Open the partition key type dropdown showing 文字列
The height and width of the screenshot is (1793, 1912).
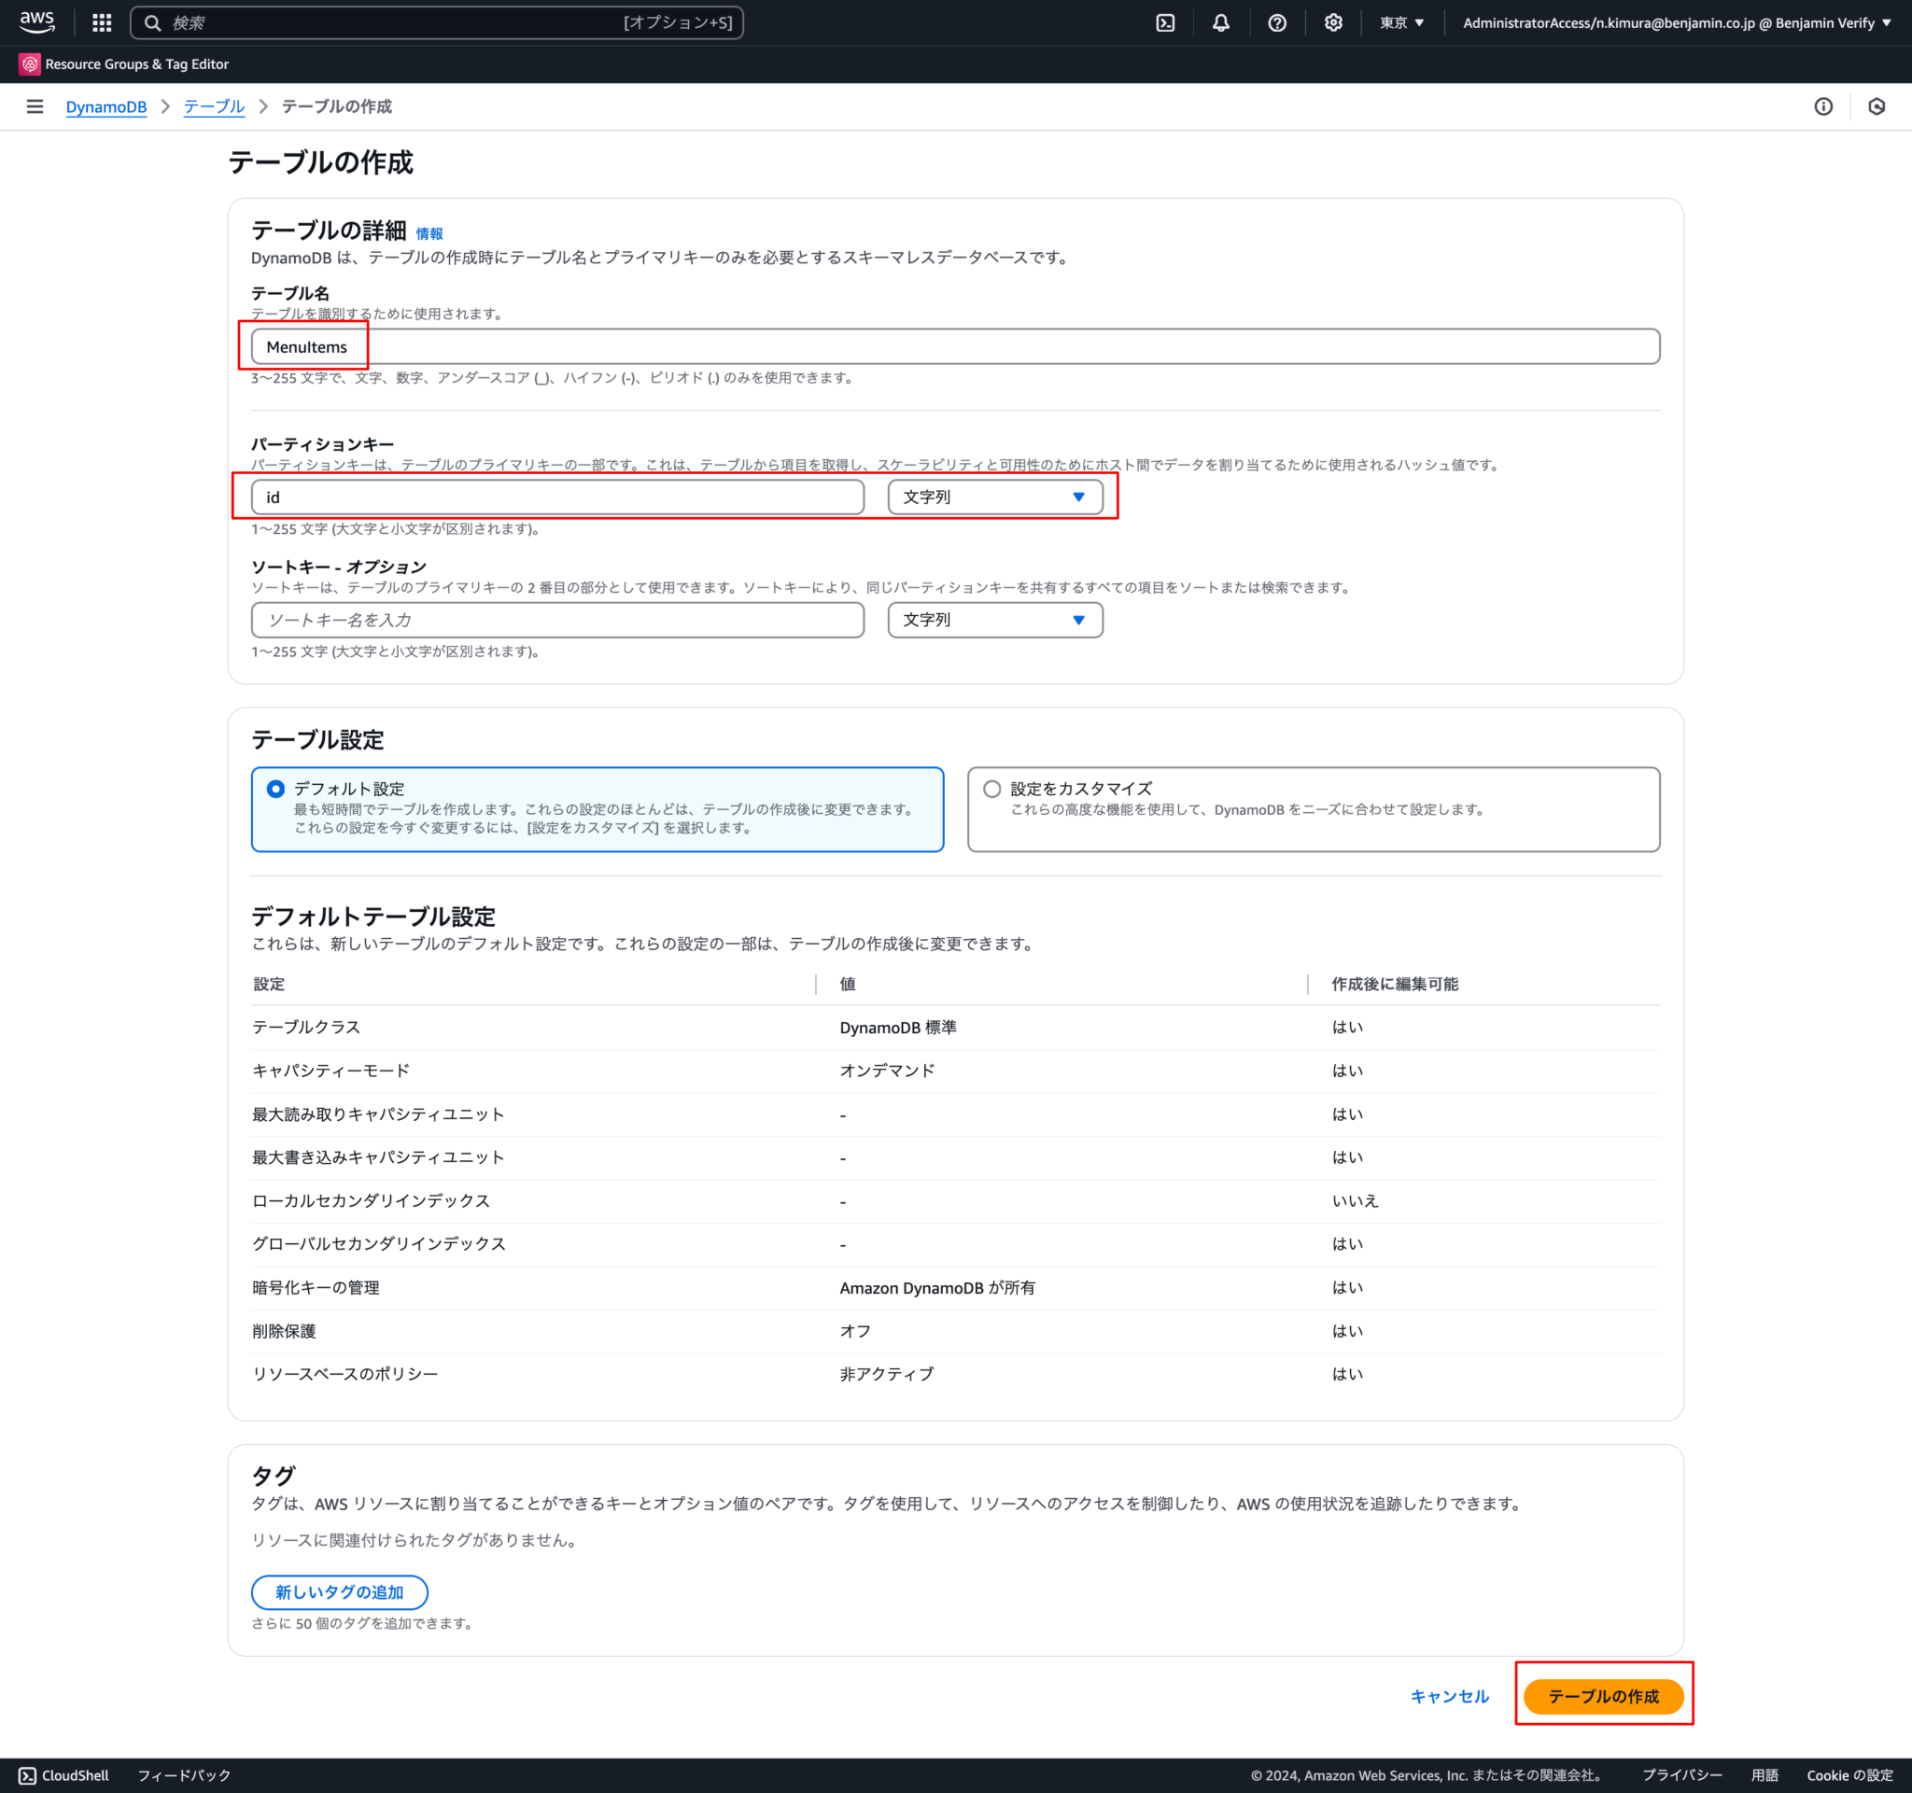pyautogui.click(x=995, y=497)
